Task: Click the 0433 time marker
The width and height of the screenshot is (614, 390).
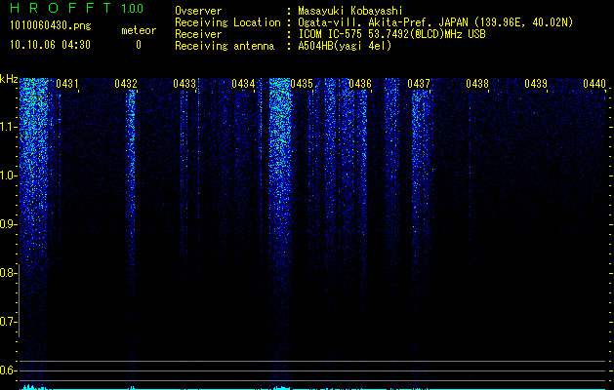Action: click(x=184, y=84)
